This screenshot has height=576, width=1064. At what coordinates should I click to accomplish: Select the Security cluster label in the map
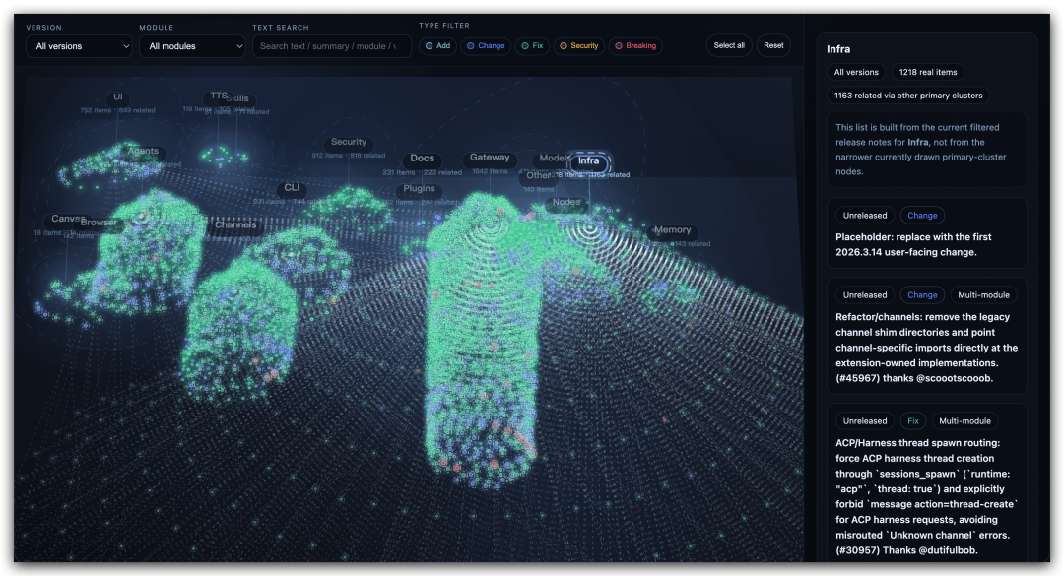(x=349, y=143)
